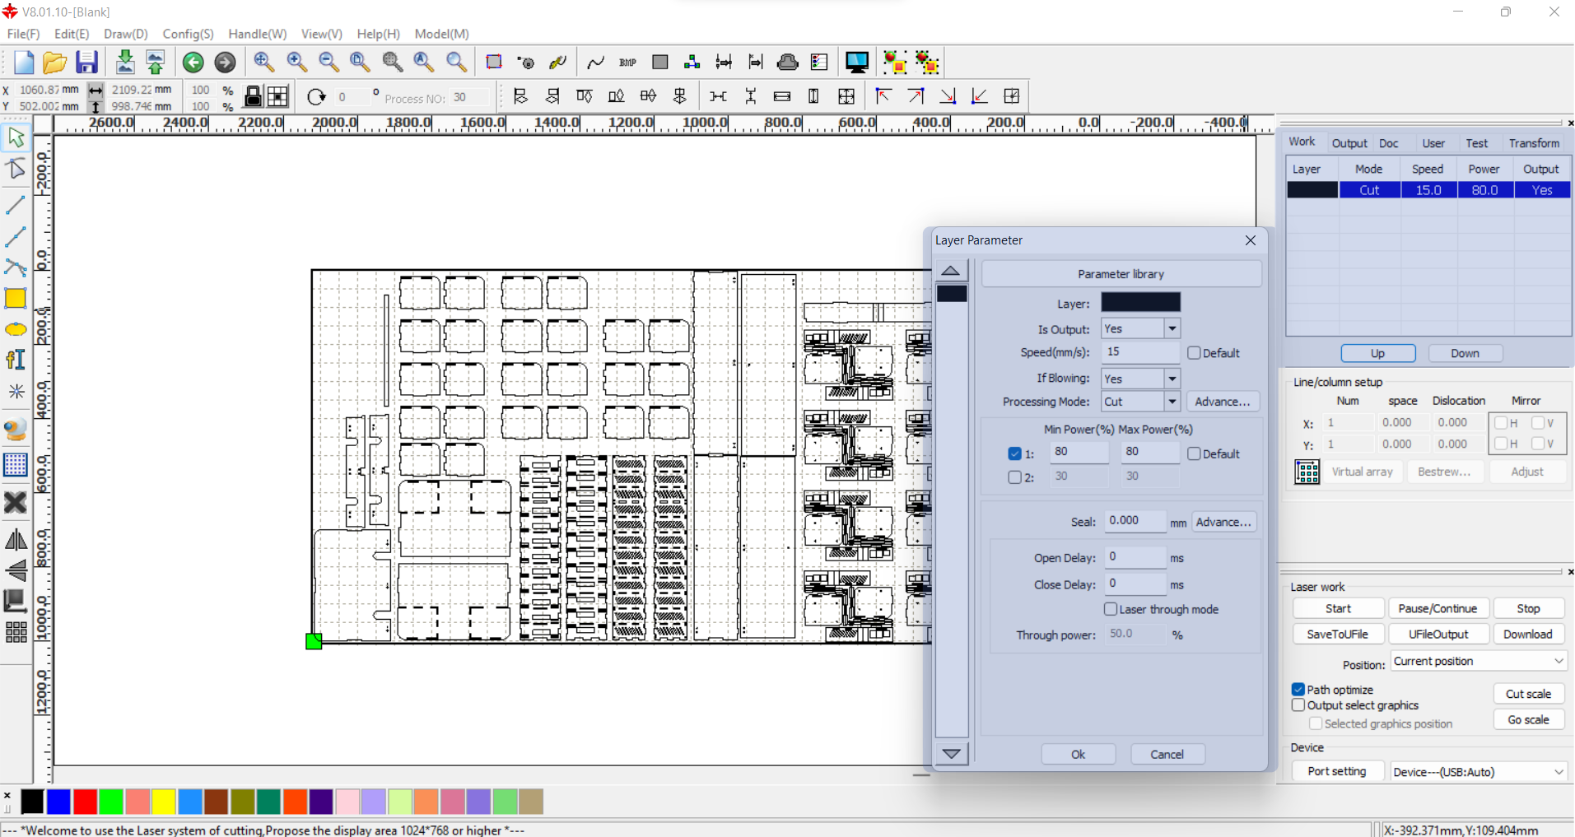Click the Export icon with green up arrow
This screenshot has width=1575, height=837.
point(156,63)
